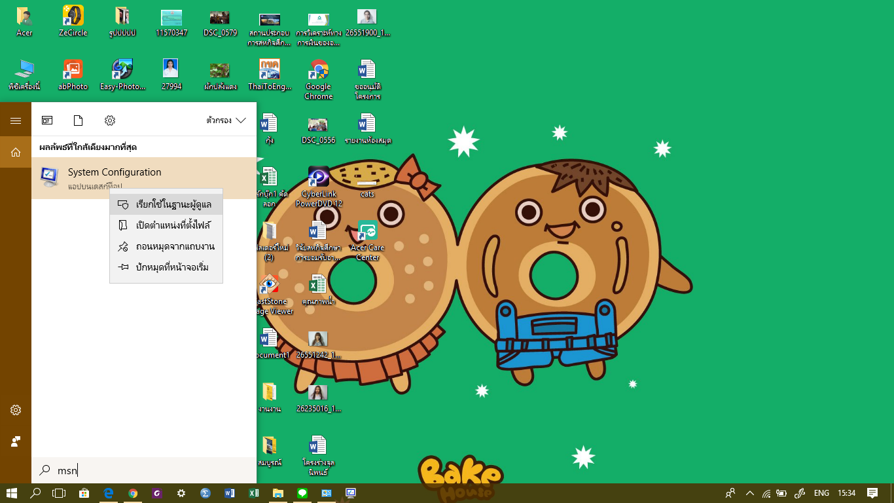This screenshot has width=894, height=503.
Task: Select the พีซีเครื่องนี้ This PC icon
Action: pos(25,75)
